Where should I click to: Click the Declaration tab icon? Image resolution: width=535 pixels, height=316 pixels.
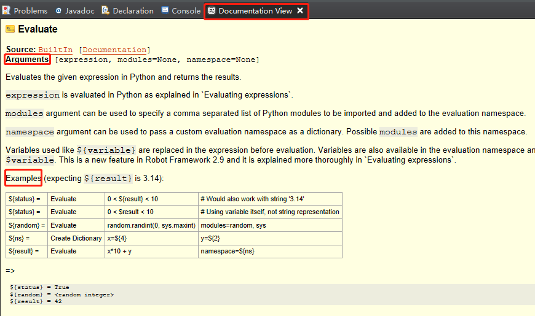(x=105, y=10)
